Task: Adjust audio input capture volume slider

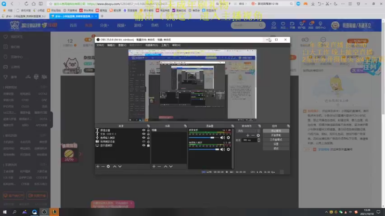Action: [204, 149]
